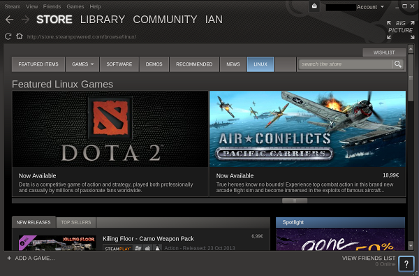Launch Big Picture mode

[400, 29]
